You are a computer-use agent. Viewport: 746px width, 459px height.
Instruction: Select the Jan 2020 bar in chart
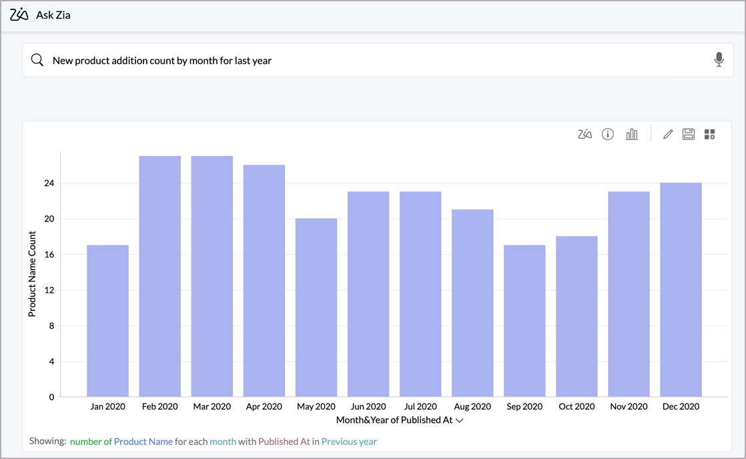point(107,321)
